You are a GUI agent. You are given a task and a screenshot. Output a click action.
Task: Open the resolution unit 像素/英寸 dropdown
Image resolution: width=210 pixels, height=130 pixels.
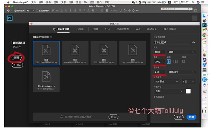pyautogui.click(x=181, y=72)
